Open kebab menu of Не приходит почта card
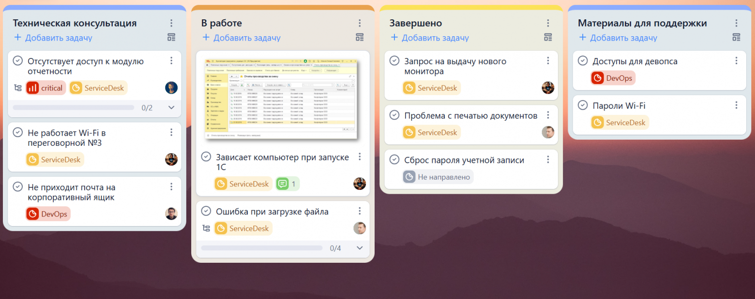This screenshot has height=299, width=755. 171,186
